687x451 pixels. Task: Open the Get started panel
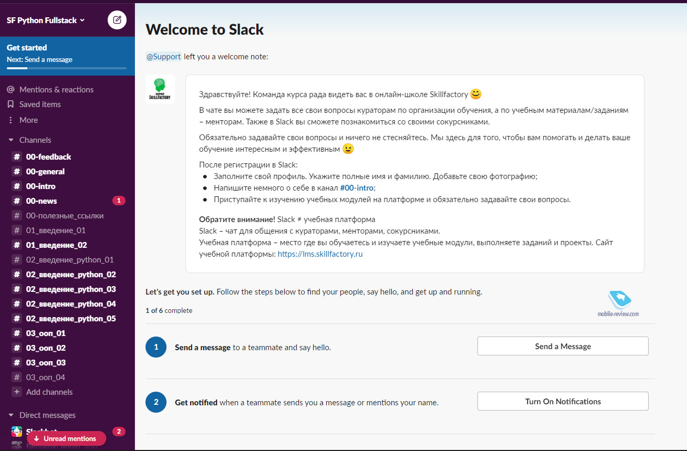click(67, 56)
